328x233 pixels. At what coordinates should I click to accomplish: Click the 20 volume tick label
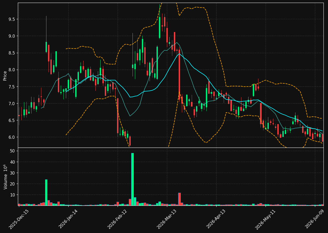click(13, 184)
